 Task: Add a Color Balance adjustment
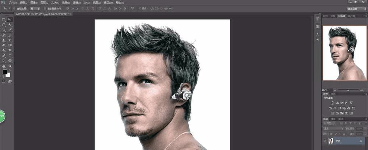(334, 108)
